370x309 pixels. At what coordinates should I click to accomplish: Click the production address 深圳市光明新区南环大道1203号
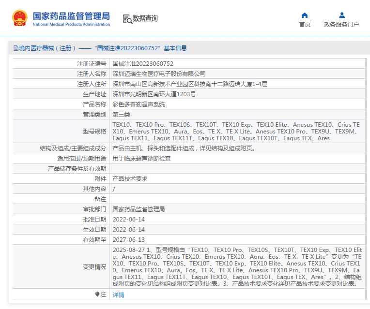coord(154,94)
